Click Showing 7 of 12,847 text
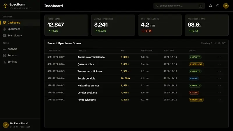Viewport: 233px width, 131px height. pyautogui.click(x=213, y=43)
